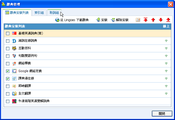Screen dimensions: 175x120
Task: Switch to the 取詞組 tab
Action: point(54,13)
